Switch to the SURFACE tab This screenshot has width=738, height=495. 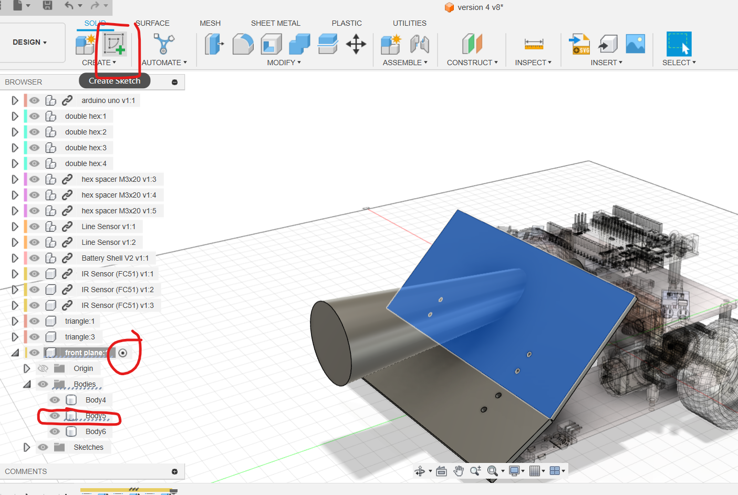tap(152, 23)
